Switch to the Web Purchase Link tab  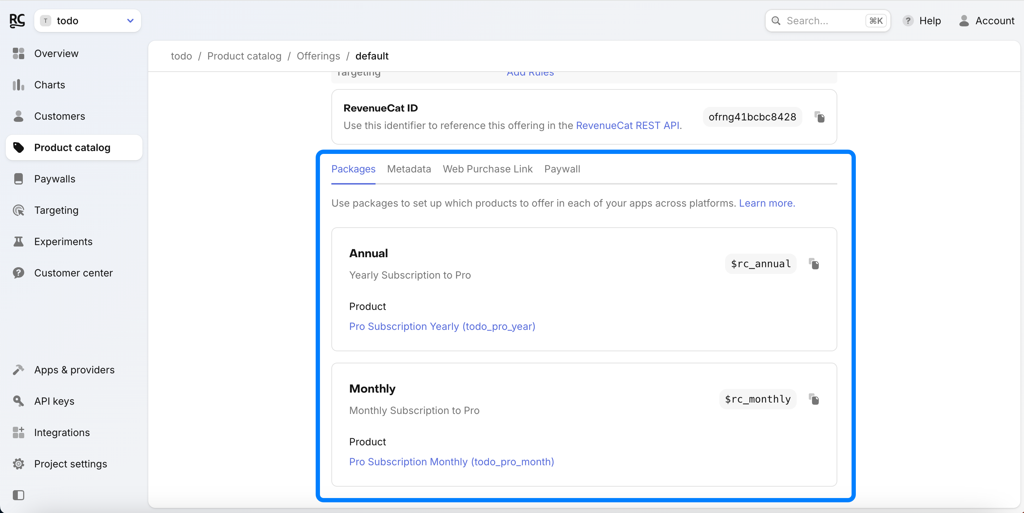487,169
